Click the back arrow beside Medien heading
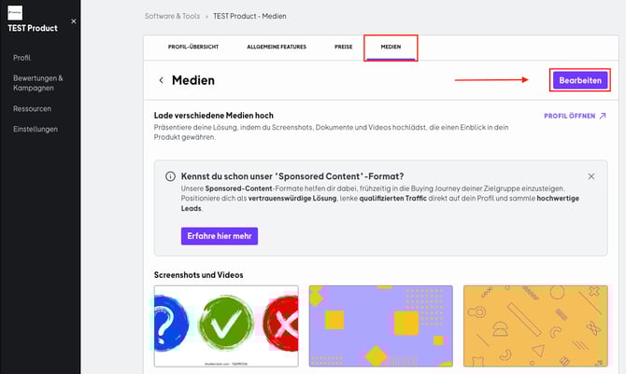Image resolution: width=626 pixels, height=374 pixels. [162, 80]
